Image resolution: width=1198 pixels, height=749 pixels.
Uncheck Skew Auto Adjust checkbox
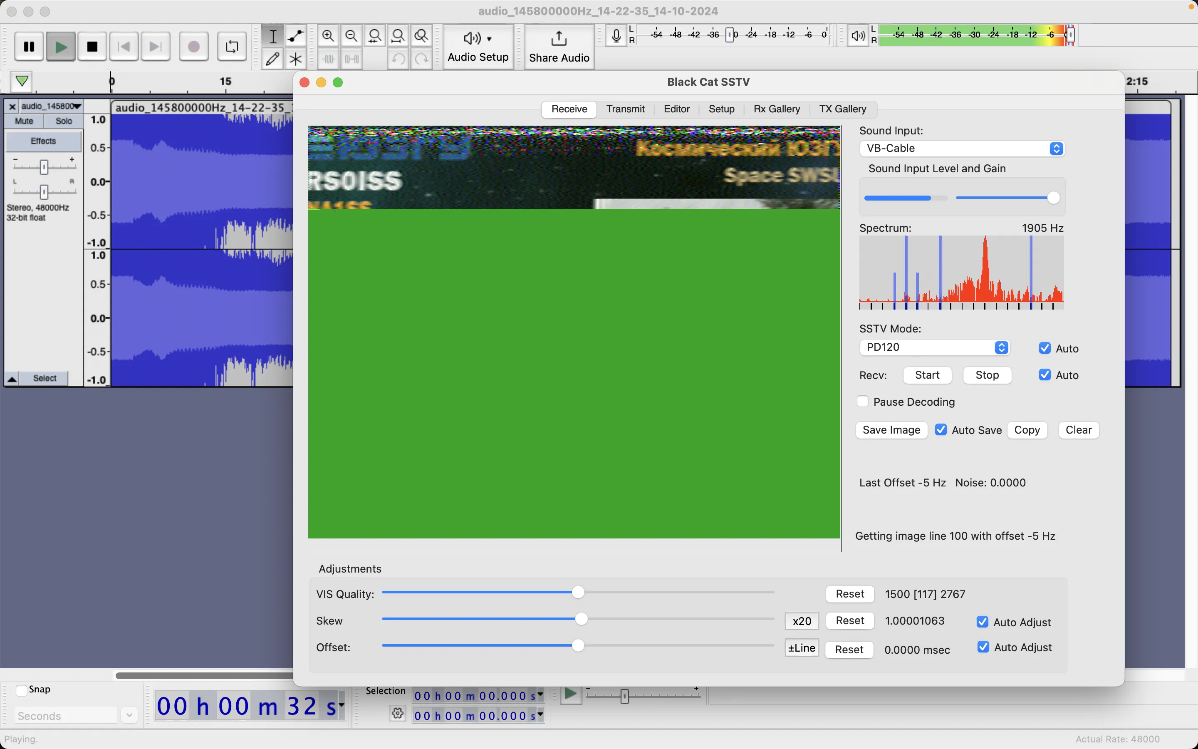point(982,622)
